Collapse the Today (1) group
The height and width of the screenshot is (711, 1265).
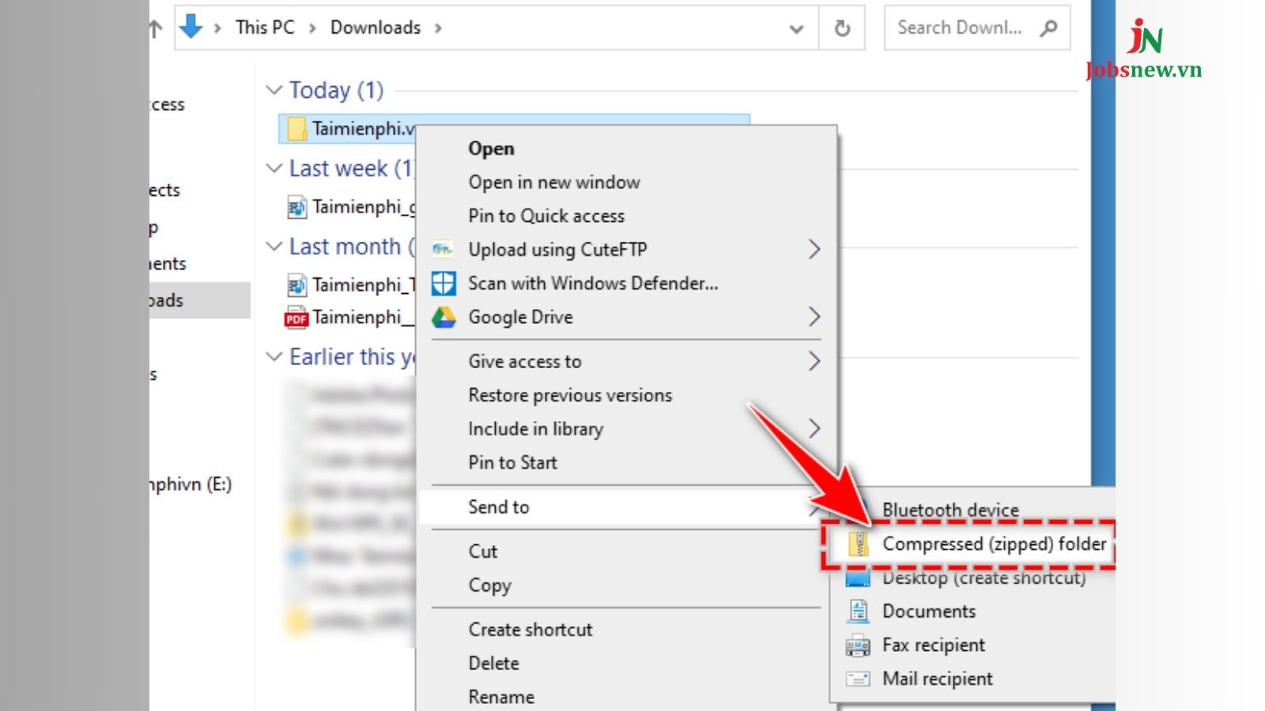(x=274, y=90)
